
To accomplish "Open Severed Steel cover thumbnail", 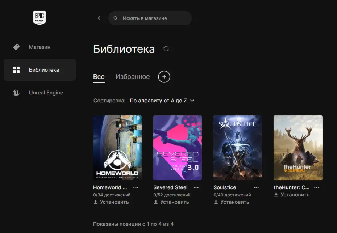I will [178, 148].
